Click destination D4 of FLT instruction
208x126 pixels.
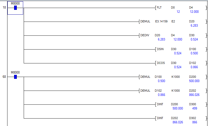tap(191, 8)
